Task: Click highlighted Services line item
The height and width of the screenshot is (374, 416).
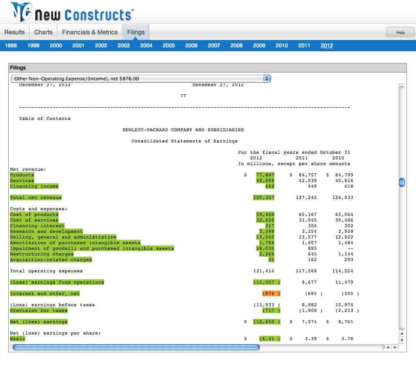Action: pos(22,181)
